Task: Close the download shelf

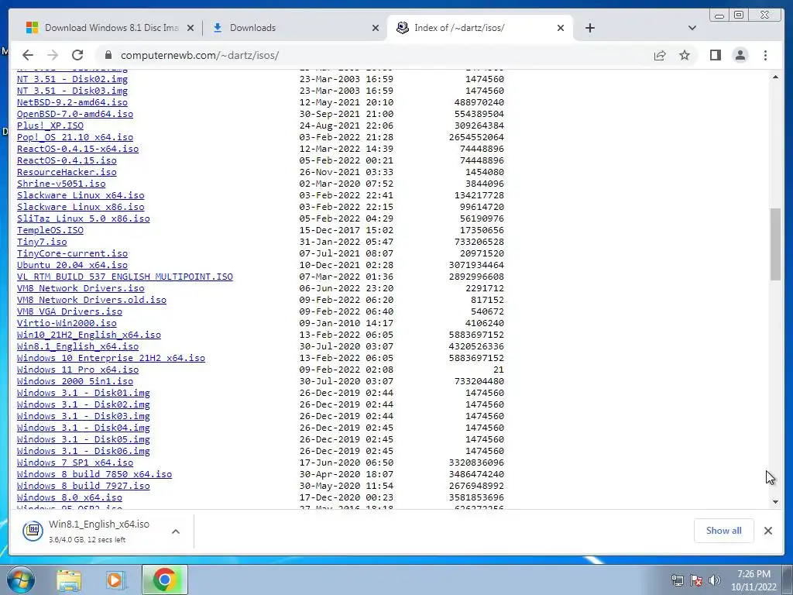Action: tap(767, 530)
